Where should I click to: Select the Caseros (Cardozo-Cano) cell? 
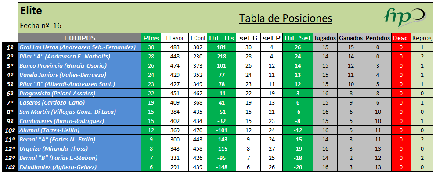80,102
